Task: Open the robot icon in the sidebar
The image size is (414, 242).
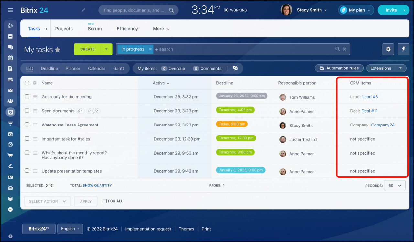Action: (10, 188)
